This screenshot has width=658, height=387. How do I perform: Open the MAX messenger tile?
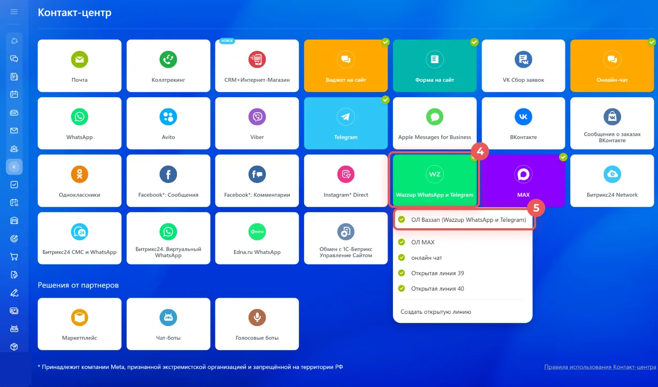pos(523,181)
